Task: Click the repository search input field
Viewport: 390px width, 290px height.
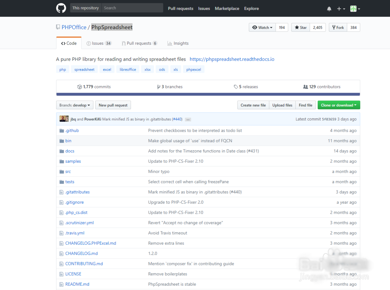Action: tap(132, 8)
